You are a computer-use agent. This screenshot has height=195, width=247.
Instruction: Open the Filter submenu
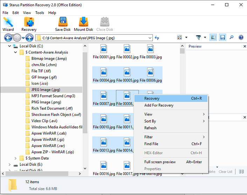pos(171,137)
